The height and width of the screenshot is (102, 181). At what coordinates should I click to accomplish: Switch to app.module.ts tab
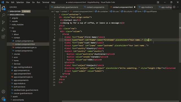tap(147, 7)
